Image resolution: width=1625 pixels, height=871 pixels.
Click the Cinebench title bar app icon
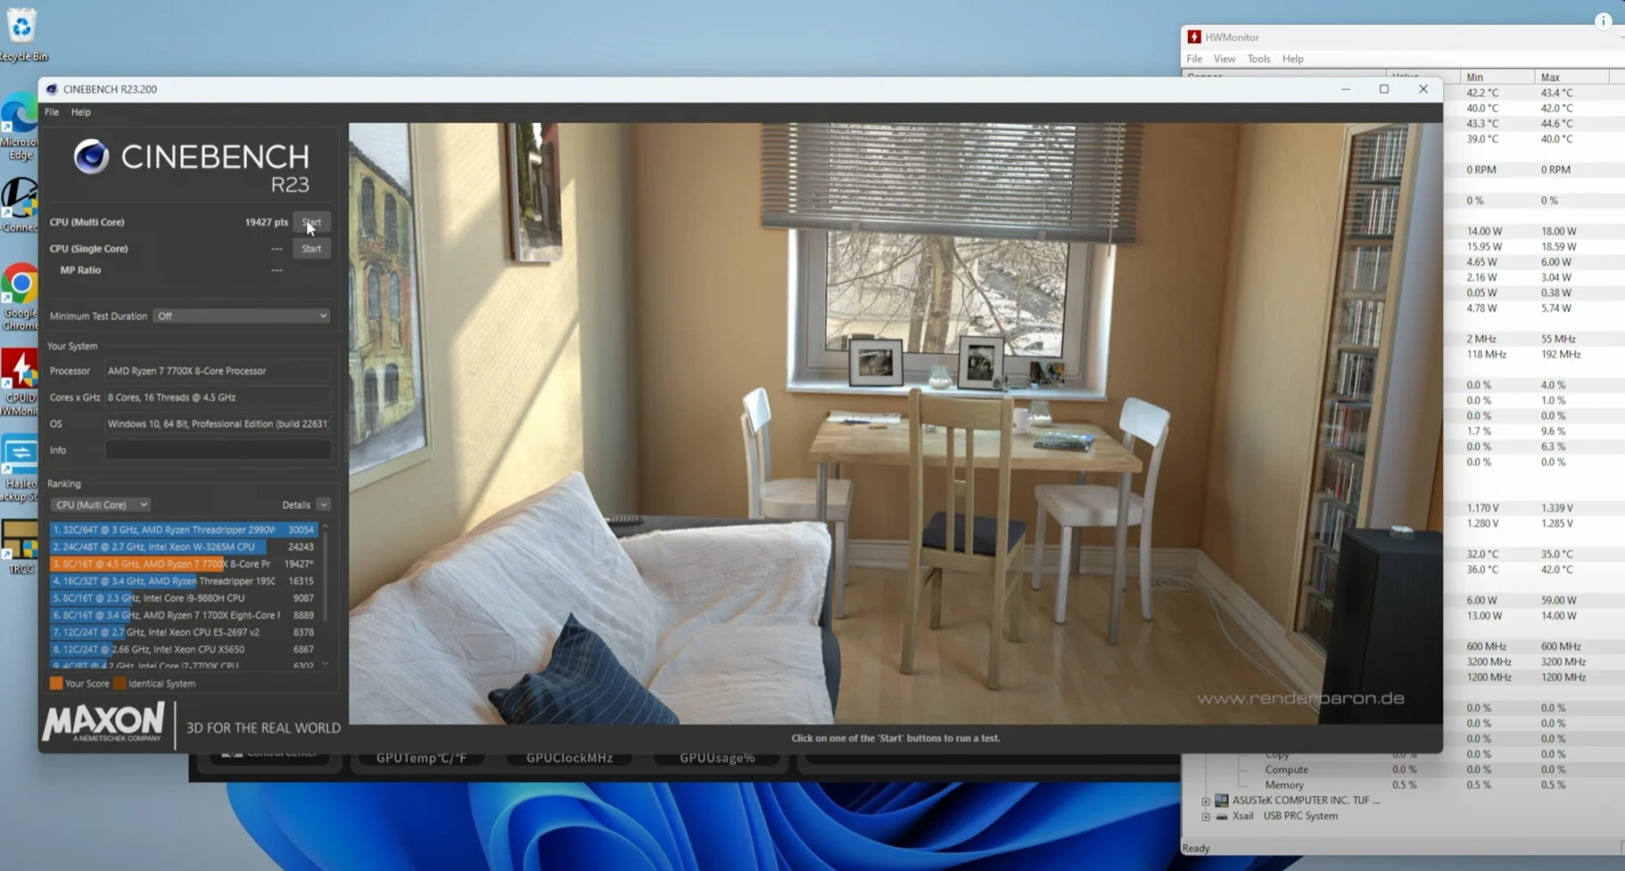(52, 89)
